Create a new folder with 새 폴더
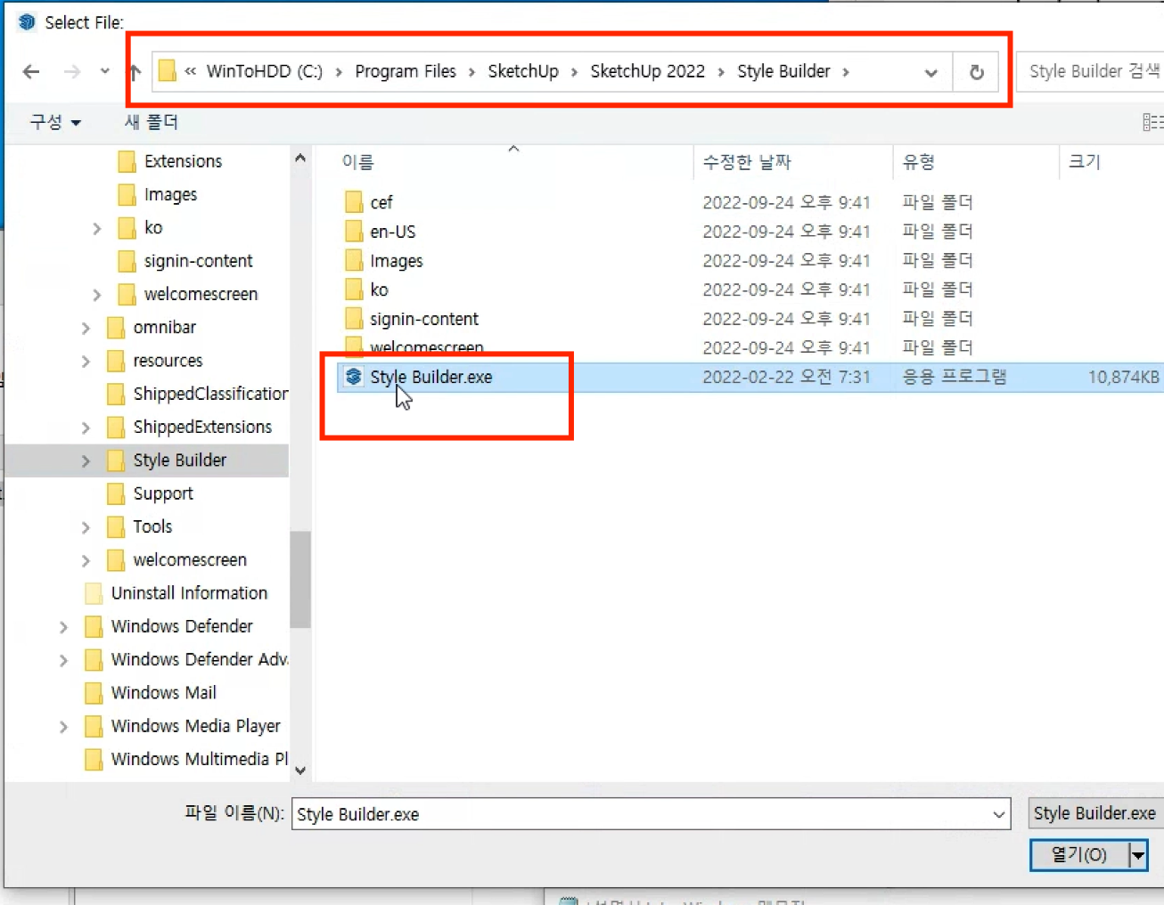 click(152, 122)
